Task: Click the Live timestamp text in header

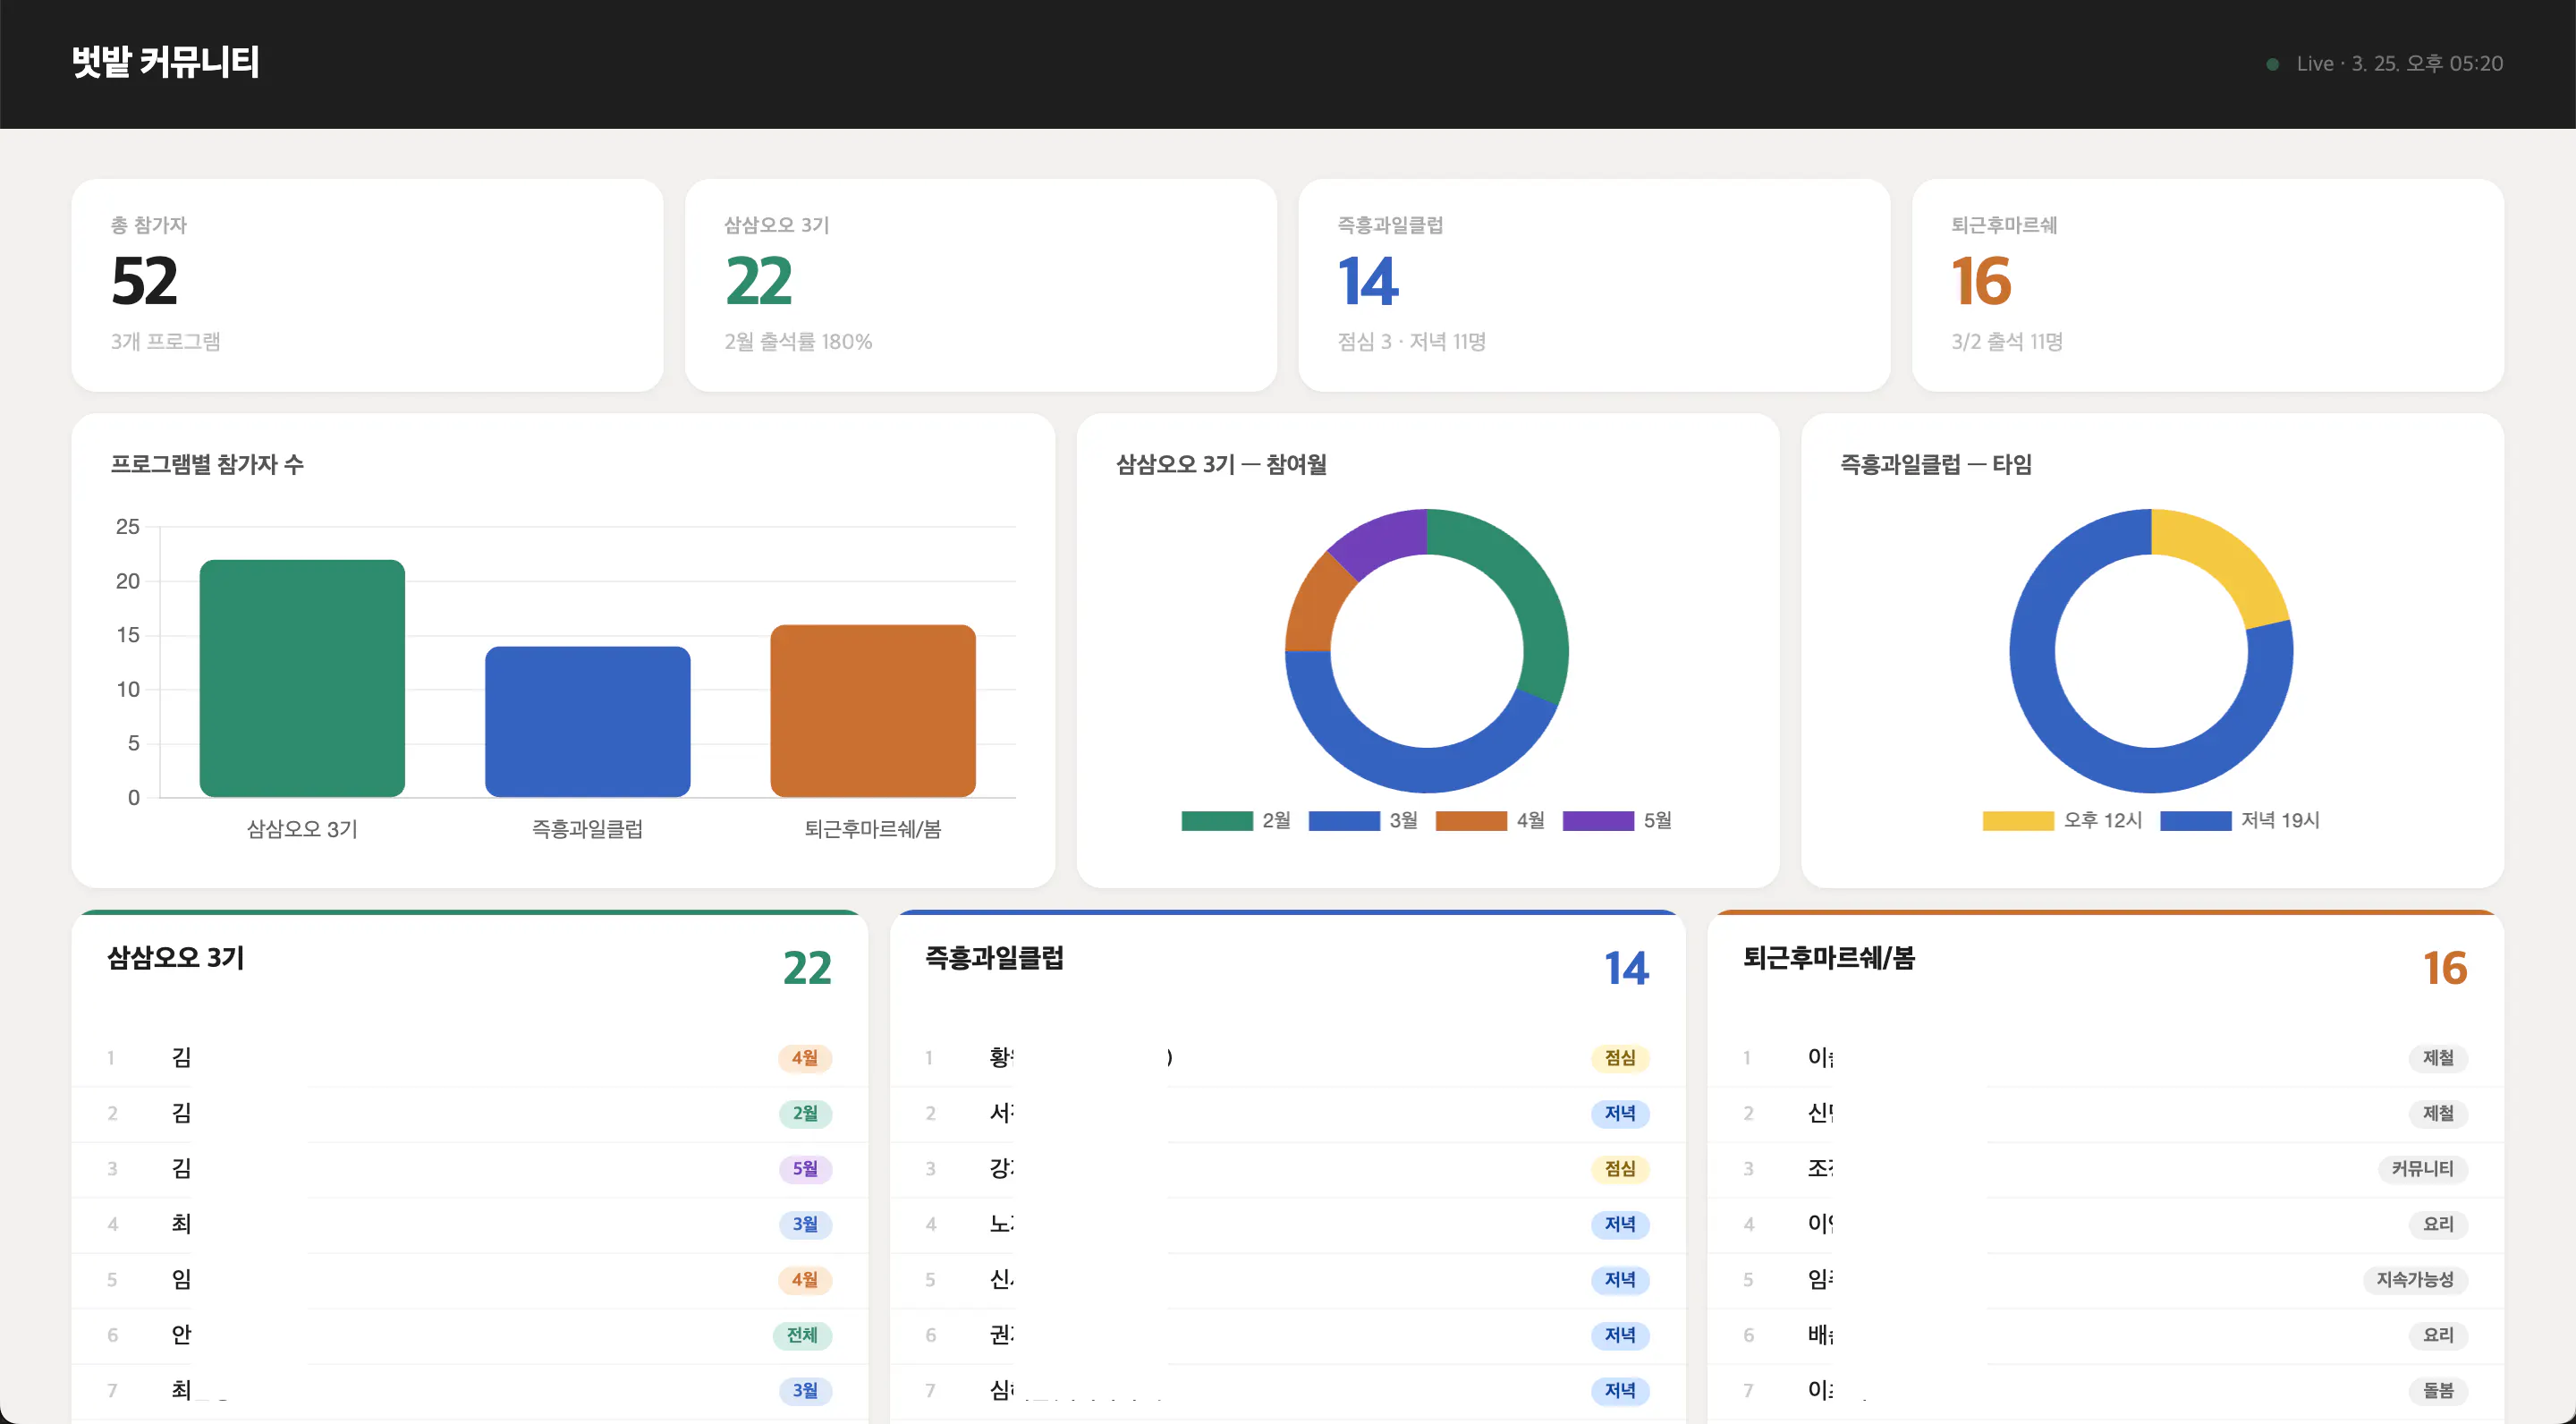Action: [x=2399, y=64]
